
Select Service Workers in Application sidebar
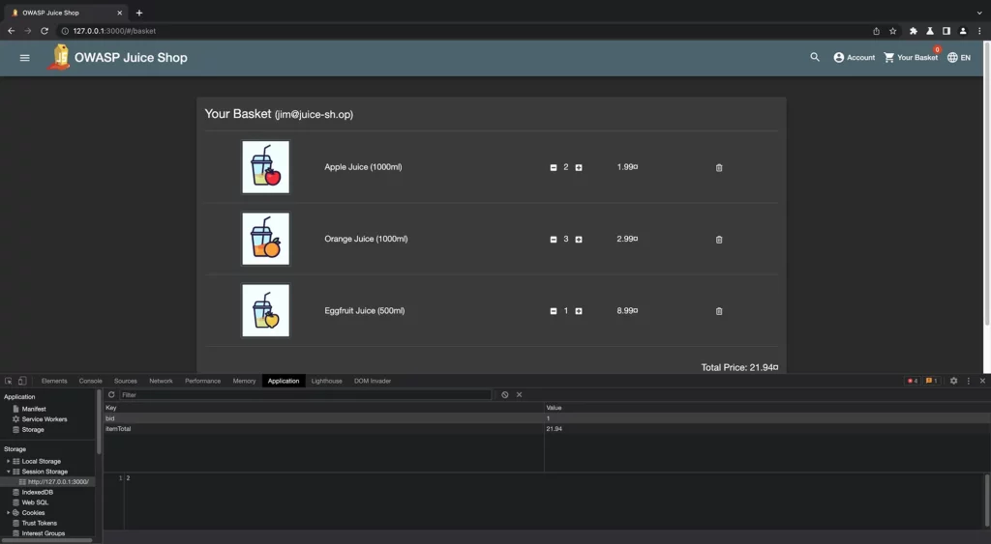pyautogui.click(x=45, y=419)
